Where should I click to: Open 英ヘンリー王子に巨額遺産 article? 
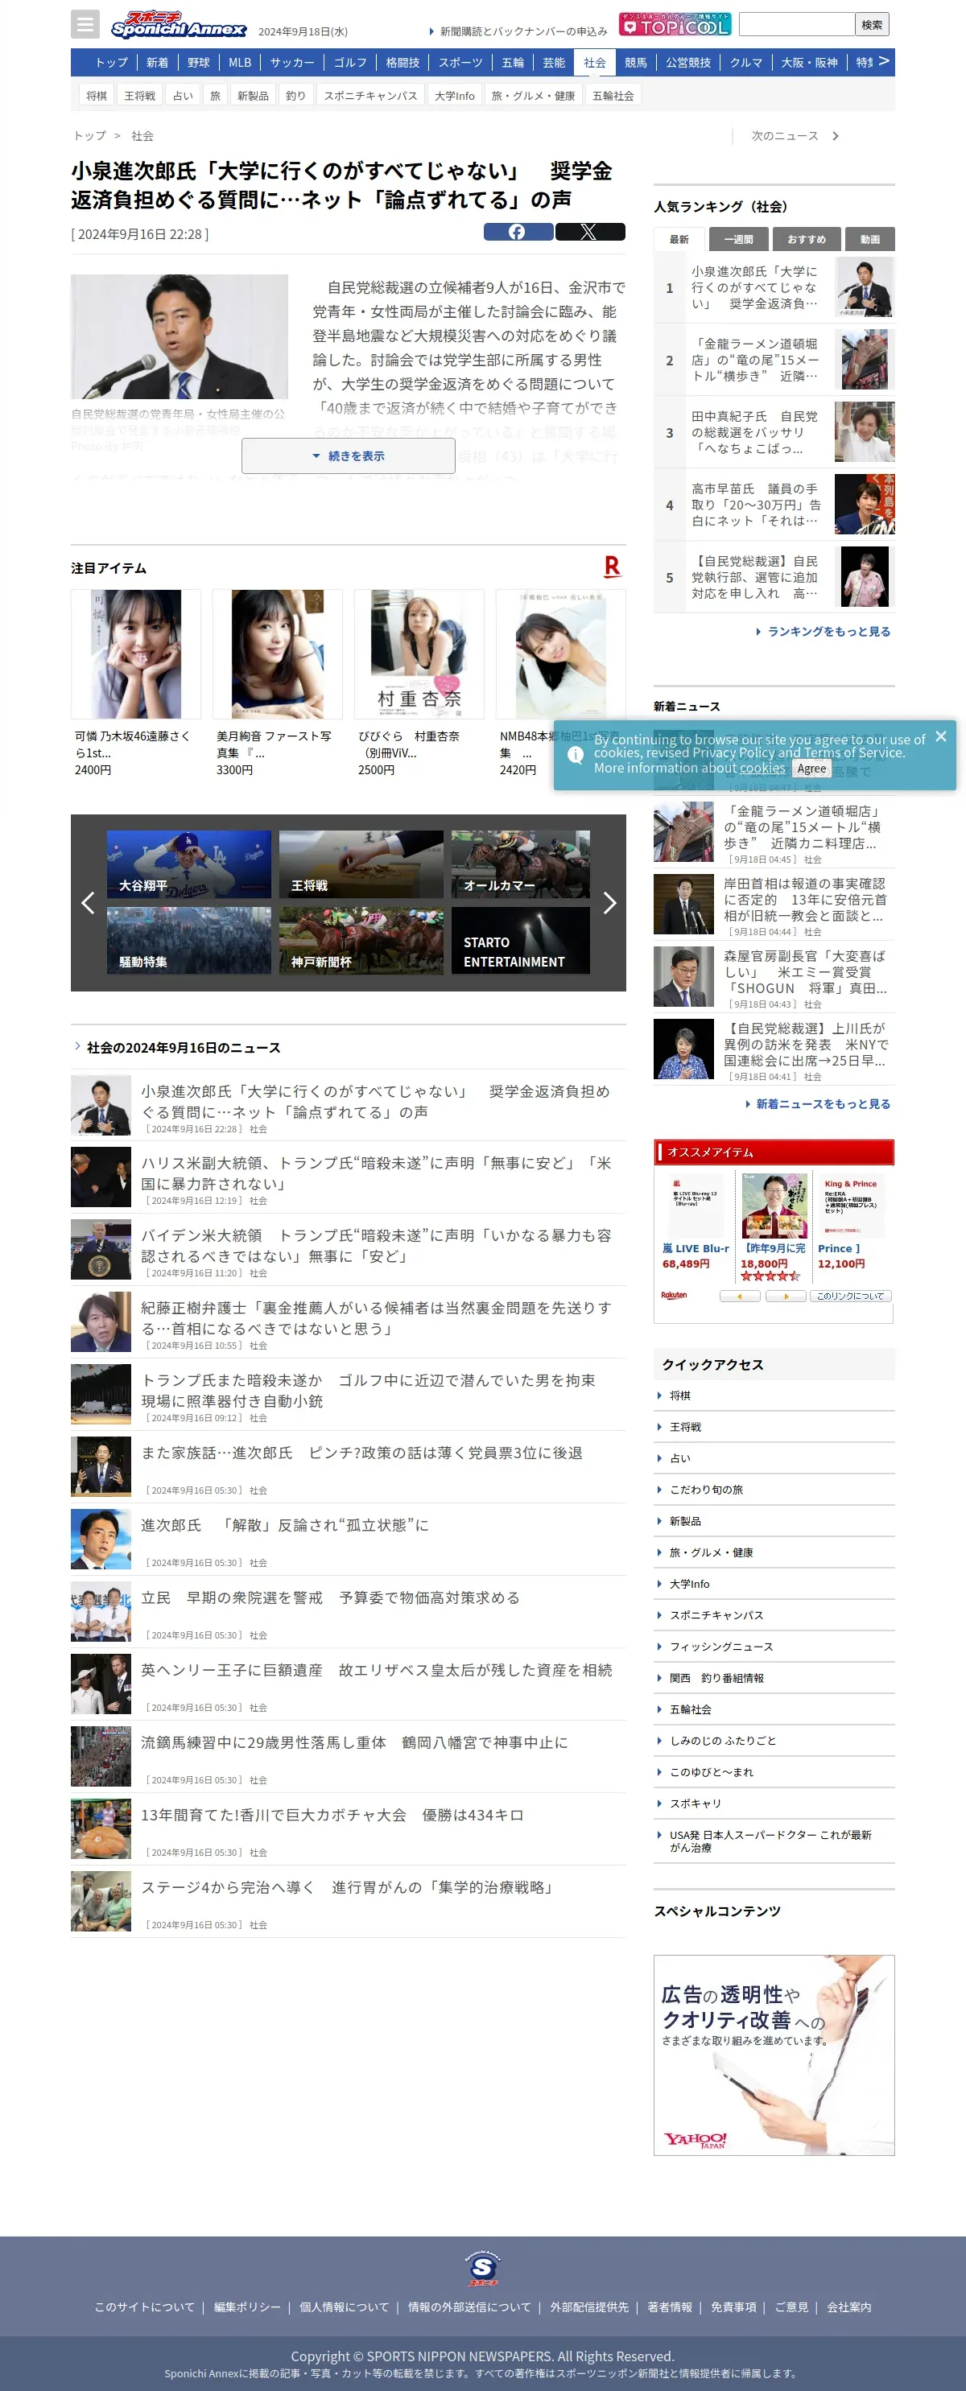tap(349, 1684)
